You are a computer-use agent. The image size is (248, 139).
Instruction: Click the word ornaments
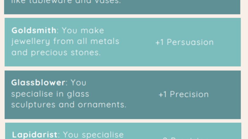102,105
